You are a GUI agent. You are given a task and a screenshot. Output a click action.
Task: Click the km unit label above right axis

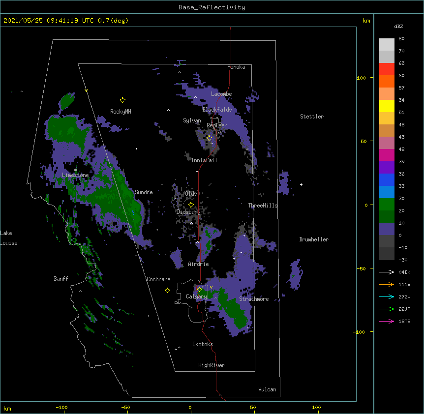point(366,21)
